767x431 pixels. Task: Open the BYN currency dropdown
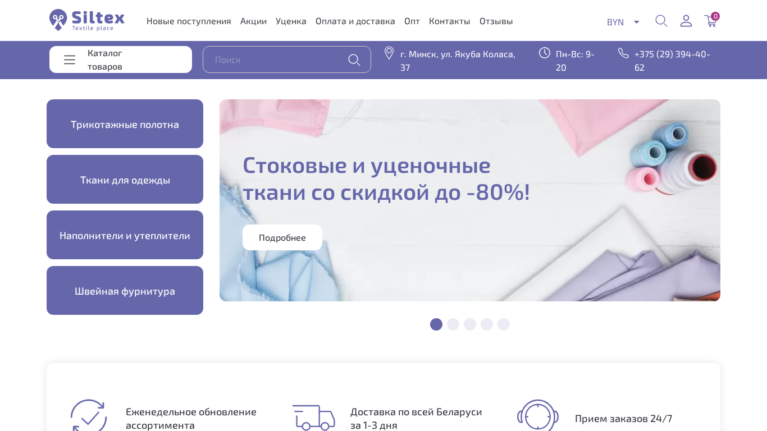623,22
